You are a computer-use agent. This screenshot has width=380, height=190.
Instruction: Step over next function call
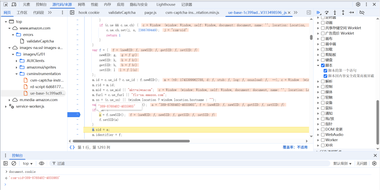coord(327,12)
